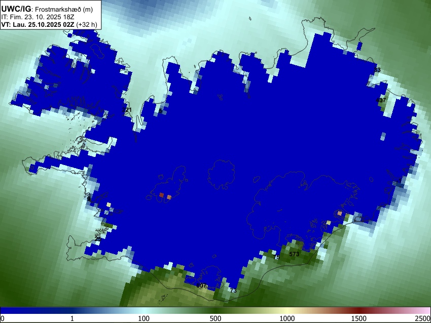Click the 221 value label on map

(127, 110)
